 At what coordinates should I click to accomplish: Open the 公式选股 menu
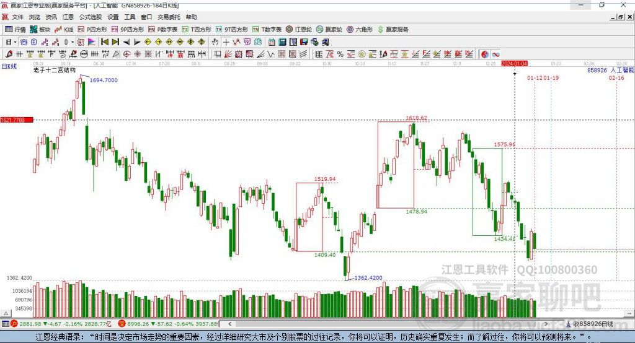tap(90, 17)
